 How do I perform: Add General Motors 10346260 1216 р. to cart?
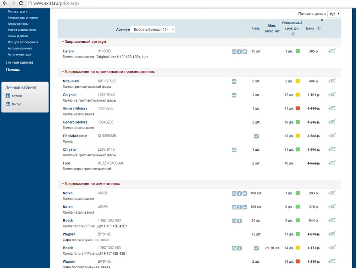coord(332,122)
